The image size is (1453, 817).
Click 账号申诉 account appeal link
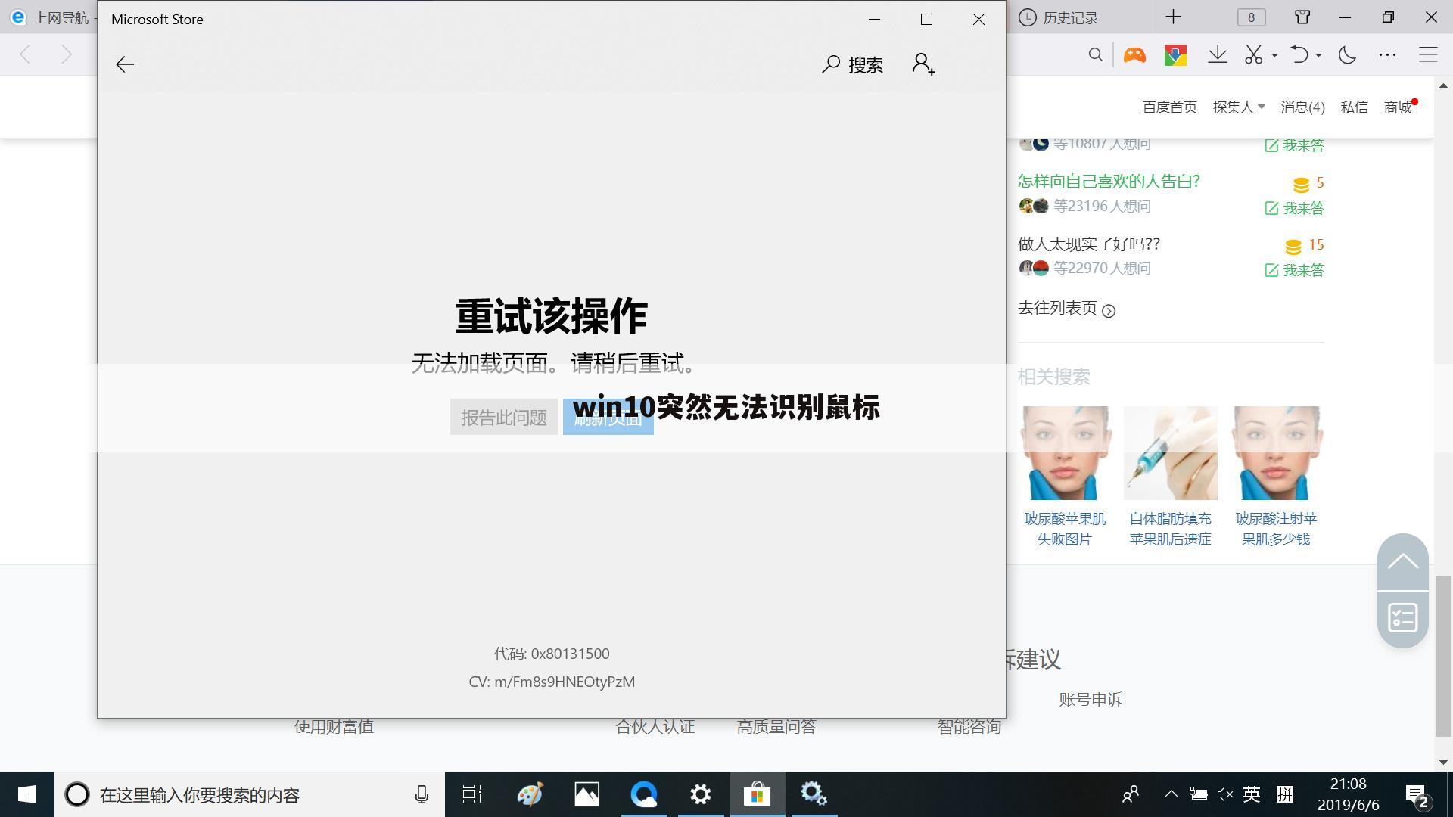point(1091,700)
